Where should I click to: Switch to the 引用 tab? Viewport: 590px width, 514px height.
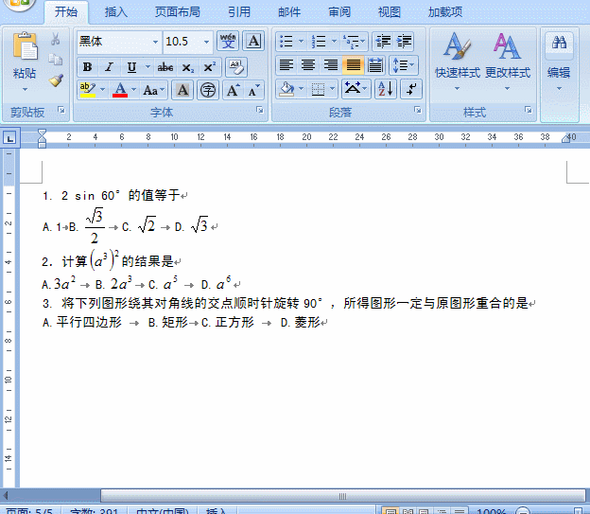pos(239,12)
